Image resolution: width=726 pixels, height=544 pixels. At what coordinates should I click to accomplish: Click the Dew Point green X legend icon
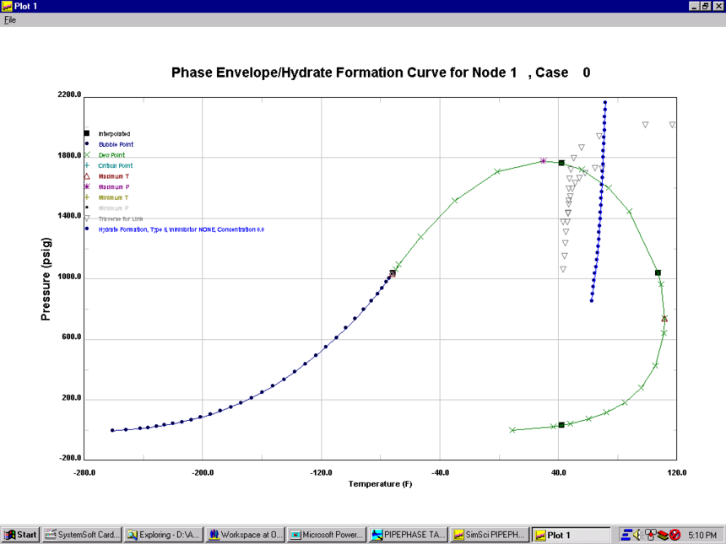(x=87, y=155)
